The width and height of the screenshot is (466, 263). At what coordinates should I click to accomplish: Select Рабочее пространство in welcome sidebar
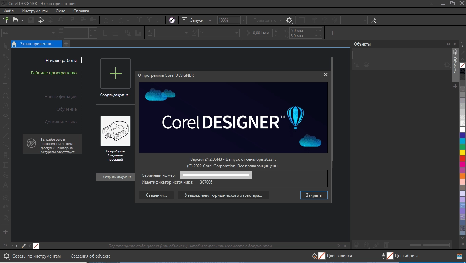click(53, 73)
